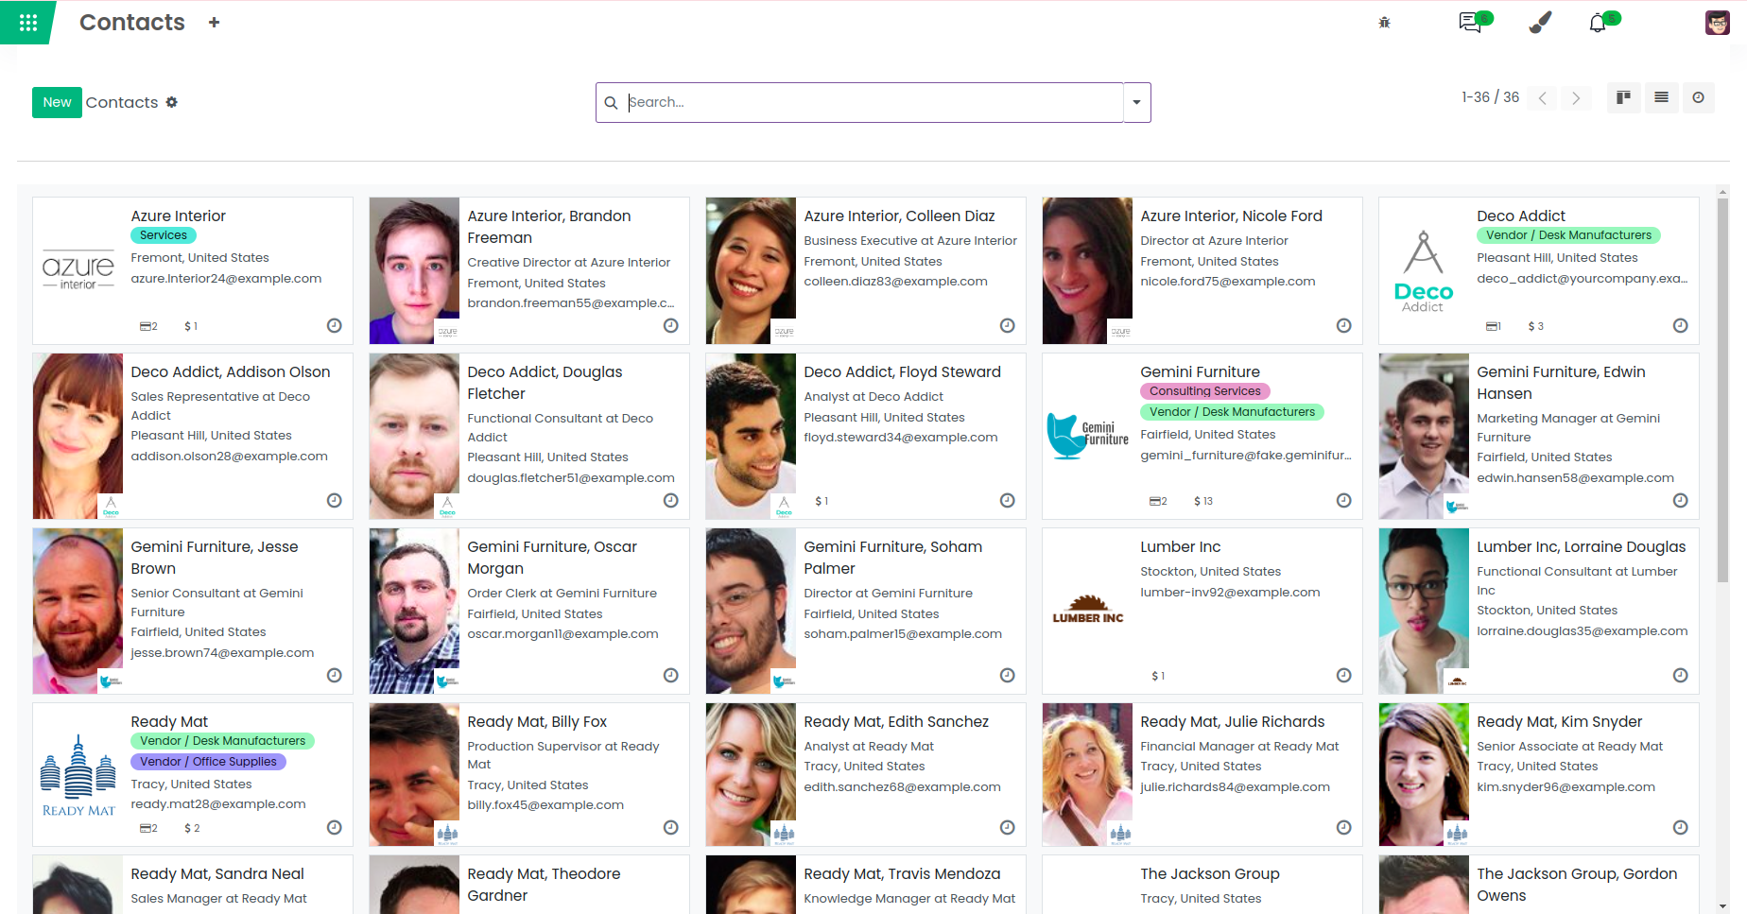Open the apps grid menu
Viewport: 1747px width, 914px height.
tap(28, 23)
